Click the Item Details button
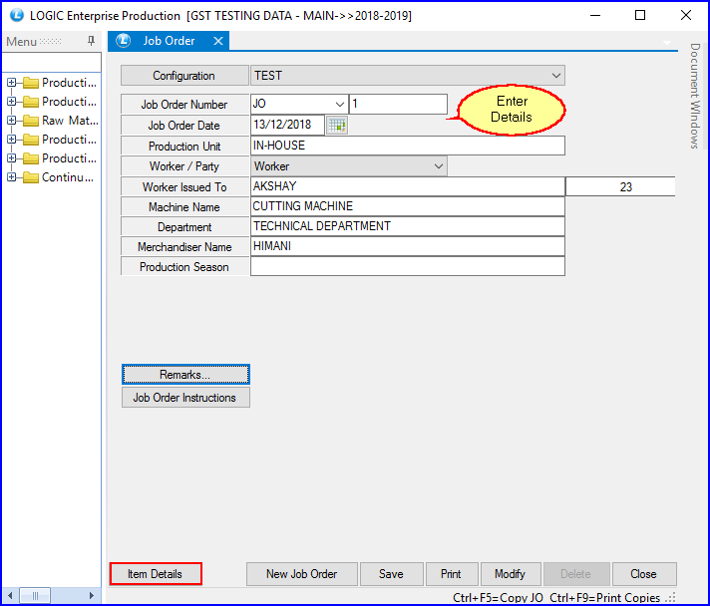The width and height of the screenshot is (710, 606). pyautogui.click(x=156, y=574)
